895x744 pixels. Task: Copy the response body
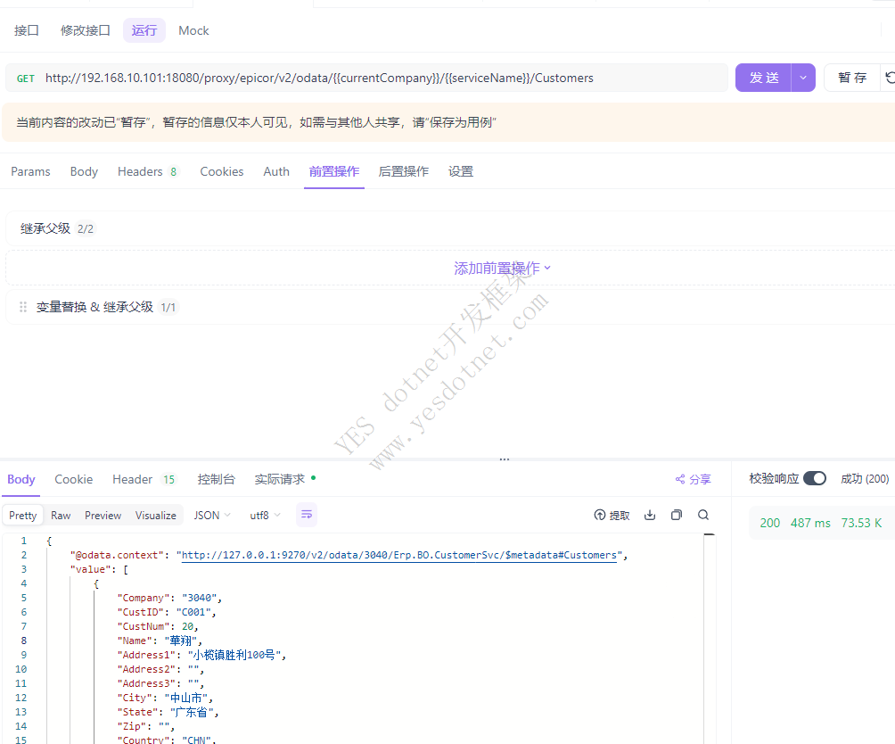click(x=677, y=515)
